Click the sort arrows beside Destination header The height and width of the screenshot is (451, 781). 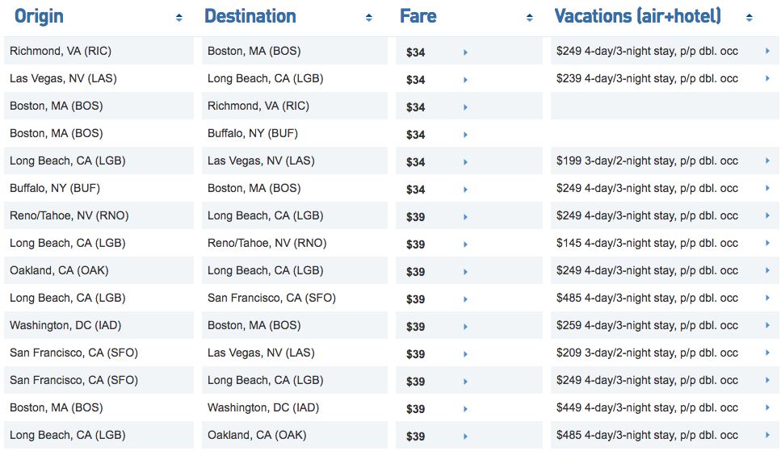pos(369,18)
